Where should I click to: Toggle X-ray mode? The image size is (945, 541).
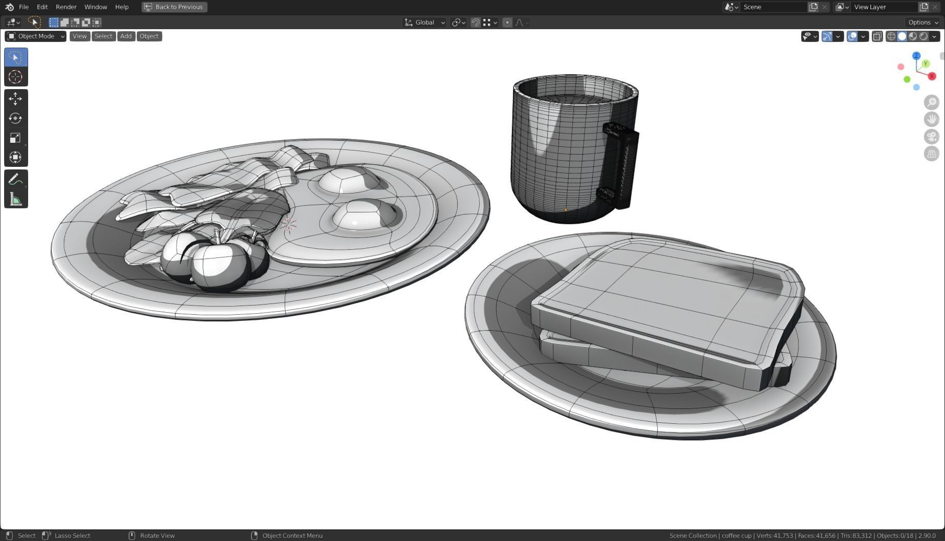tap(877, 36)
